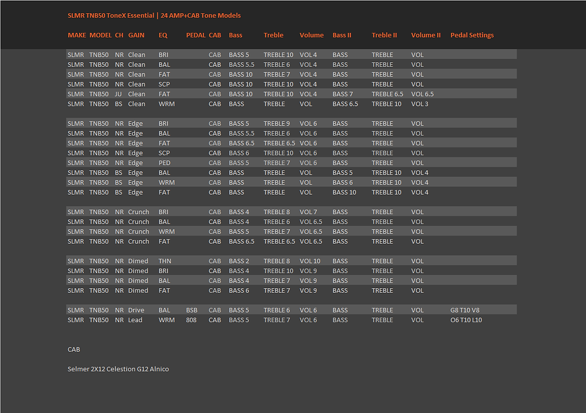Screen dimensions: 586x413
Task: Select BASS 5.5 in the Edge BAL row
Action: pos(242,133)
